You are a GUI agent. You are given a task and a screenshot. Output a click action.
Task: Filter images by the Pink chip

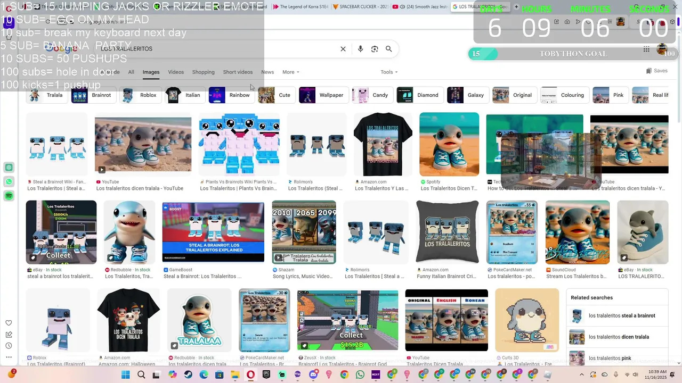tap(610, 95)
